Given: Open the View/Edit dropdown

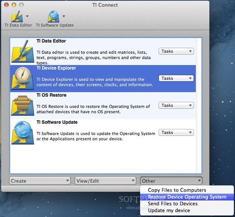Looking at the screenshot, I should coord(105,181).
